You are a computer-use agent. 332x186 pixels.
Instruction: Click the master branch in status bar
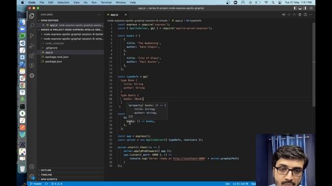(x=36, y=184)
